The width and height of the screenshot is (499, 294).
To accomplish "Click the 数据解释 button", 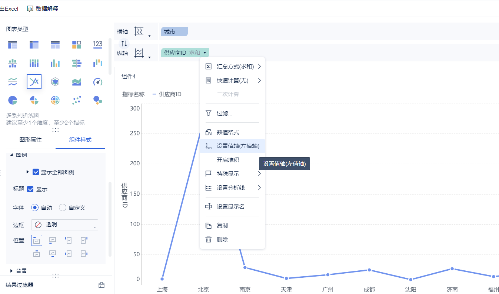I will coord(43,9).
